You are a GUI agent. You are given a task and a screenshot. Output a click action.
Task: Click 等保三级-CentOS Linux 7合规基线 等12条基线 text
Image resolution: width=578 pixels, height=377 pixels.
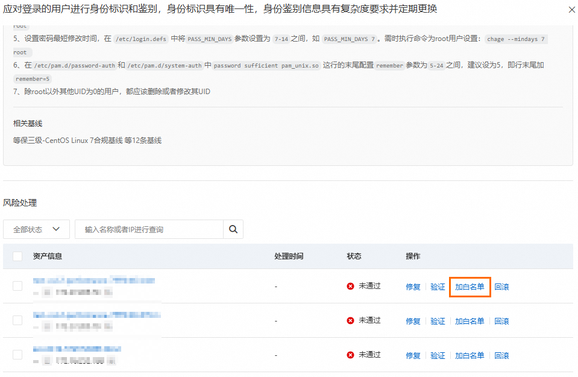pos(87,140)
